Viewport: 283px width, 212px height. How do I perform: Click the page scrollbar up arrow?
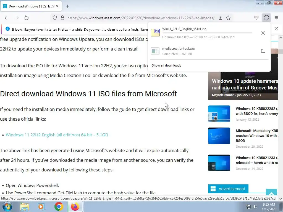tap(281, 38)
